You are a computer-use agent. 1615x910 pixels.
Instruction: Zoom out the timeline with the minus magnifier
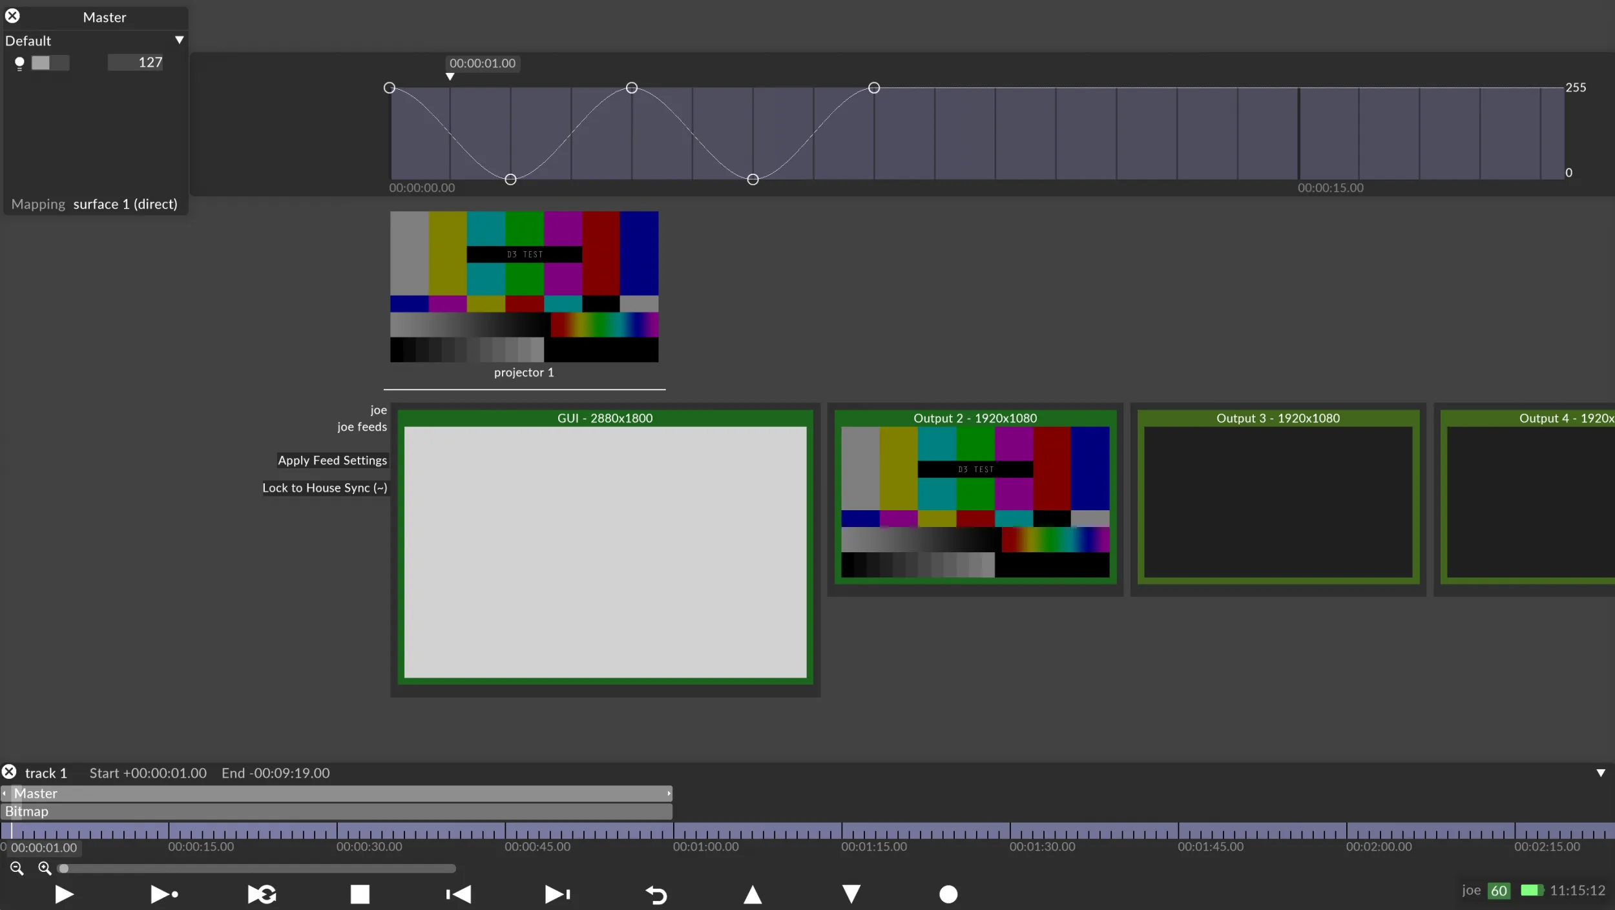(x=17, y=868)
